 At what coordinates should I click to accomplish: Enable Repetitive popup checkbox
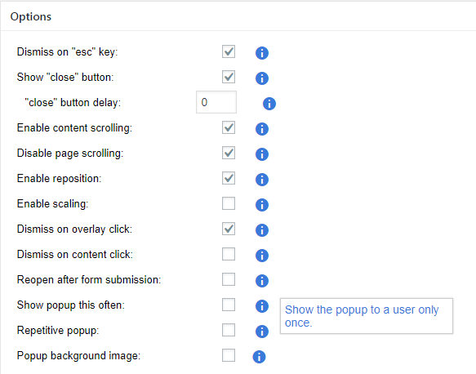[229, 330]
